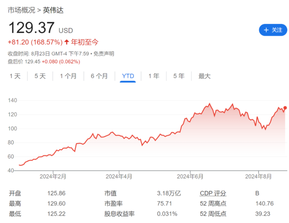Click the 2024年6月 axis label
Screen dimensions: 289x223
click(190, 177)
